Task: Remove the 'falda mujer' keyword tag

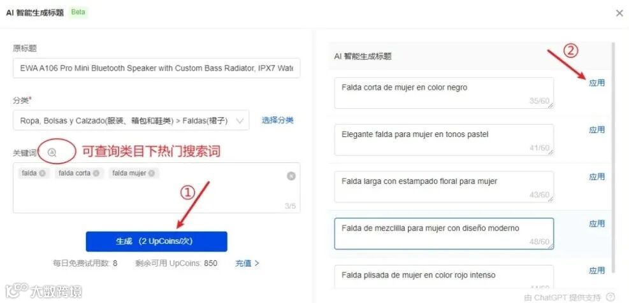Action: tap(152, 173)
